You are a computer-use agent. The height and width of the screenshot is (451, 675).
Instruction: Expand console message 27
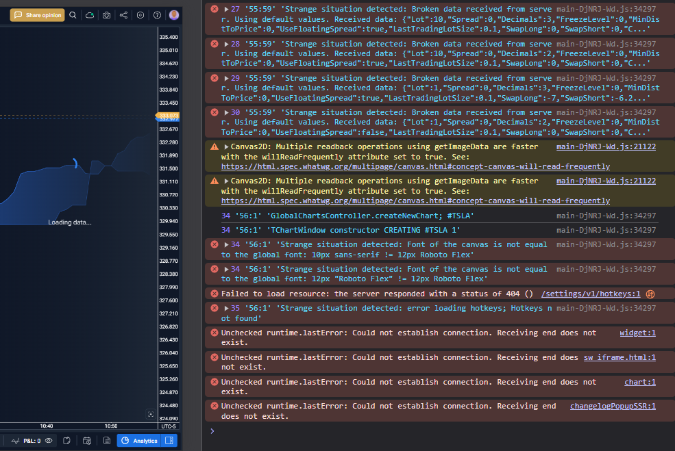(x=226, y=9)
